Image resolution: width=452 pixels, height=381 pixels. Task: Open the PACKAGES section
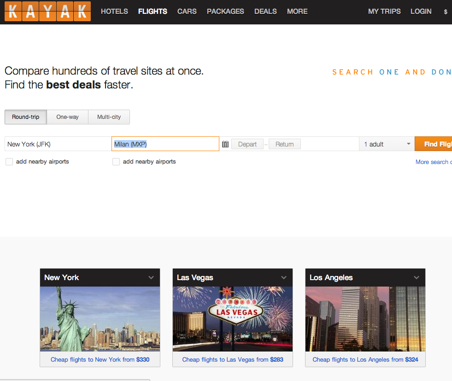tap(225, 11)
